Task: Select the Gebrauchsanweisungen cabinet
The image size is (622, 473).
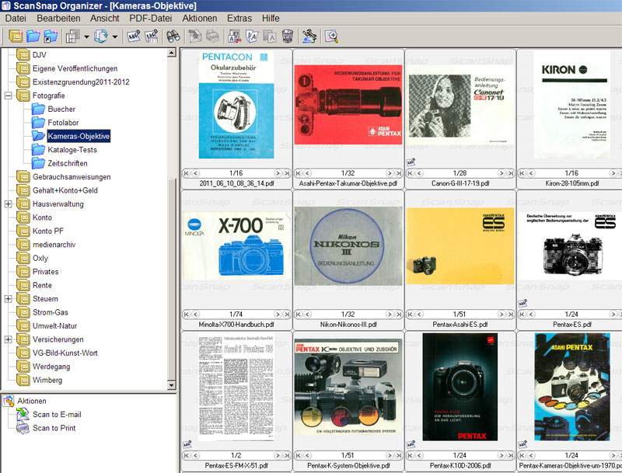Action: [x=72, y=176]
